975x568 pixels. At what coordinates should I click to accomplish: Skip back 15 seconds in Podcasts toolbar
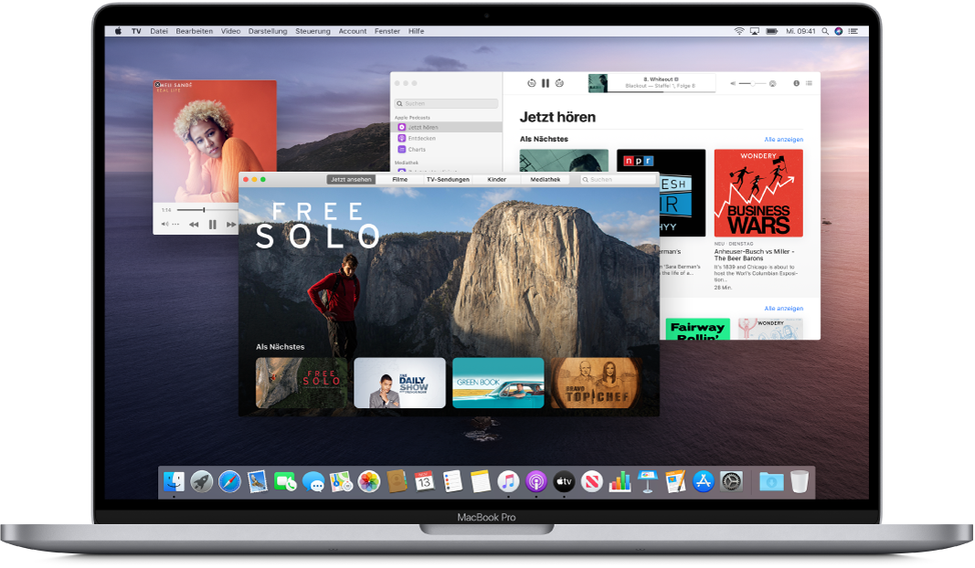coord(530,81)
